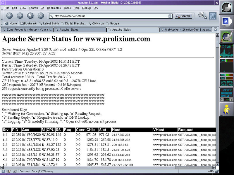Click the Z button on APM dockapp
Screen dimensions: 234x175
click(231, 99)
